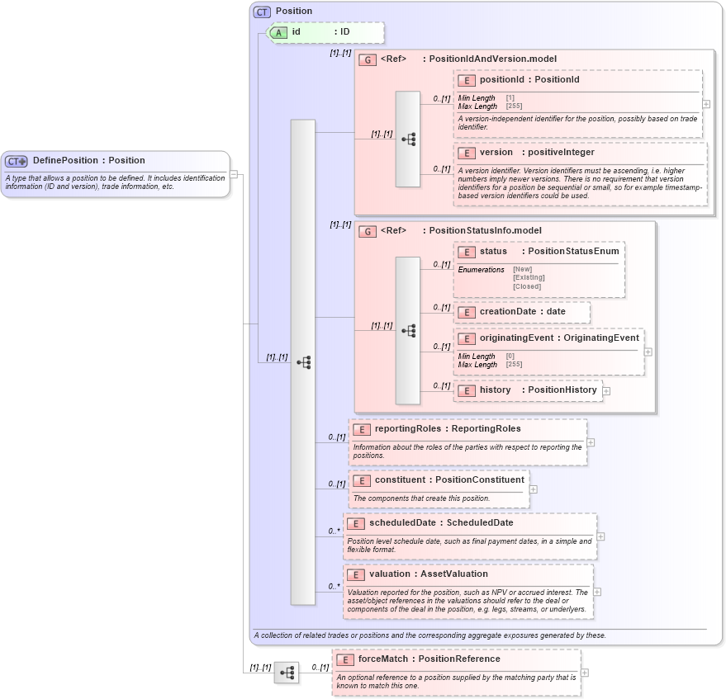Click the G icon for PositionStatusInfo.model reference
The height and width of the screenshot is (699, 726).
point(367,231)
